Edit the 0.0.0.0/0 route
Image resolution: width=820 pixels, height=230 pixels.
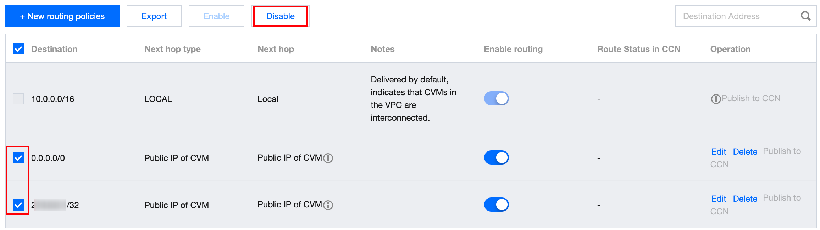[719, 152]
